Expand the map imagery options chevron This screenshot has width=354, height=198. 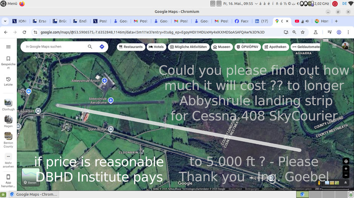pos(346,183)
